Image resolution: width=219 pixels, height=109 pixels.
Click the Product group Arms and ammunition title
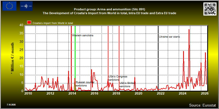(109, 10)
